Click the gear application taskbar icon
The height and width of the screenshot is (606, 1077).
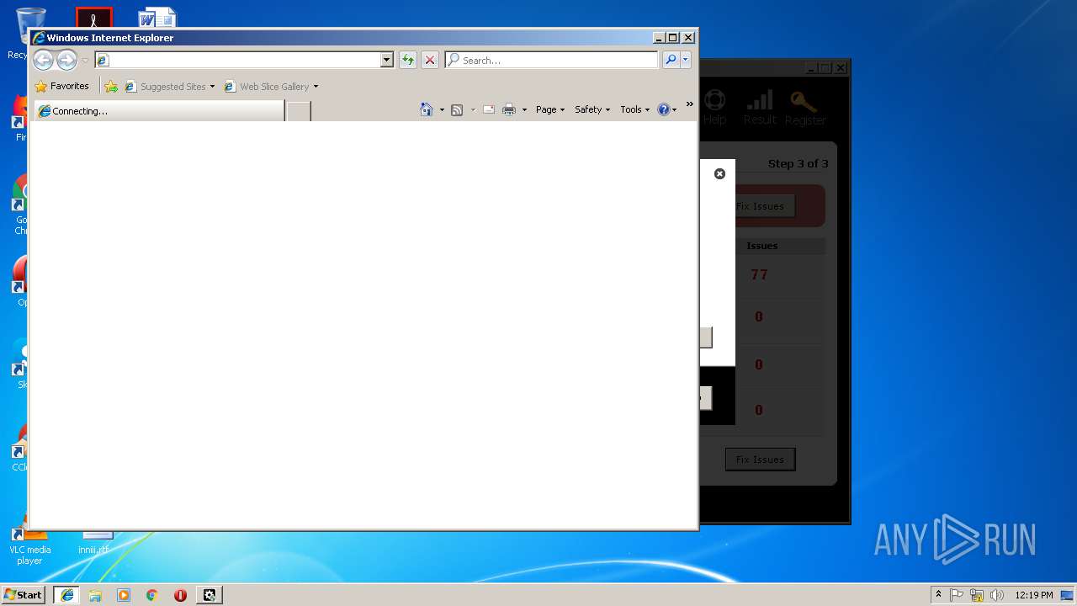tap(210, 594)
